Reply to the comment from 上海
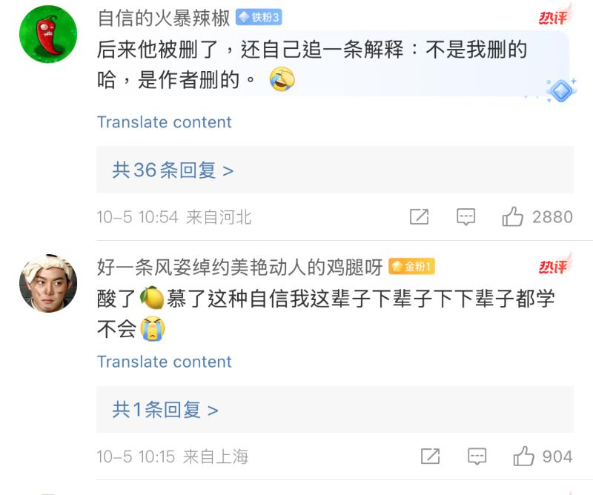 click(477, 456)
